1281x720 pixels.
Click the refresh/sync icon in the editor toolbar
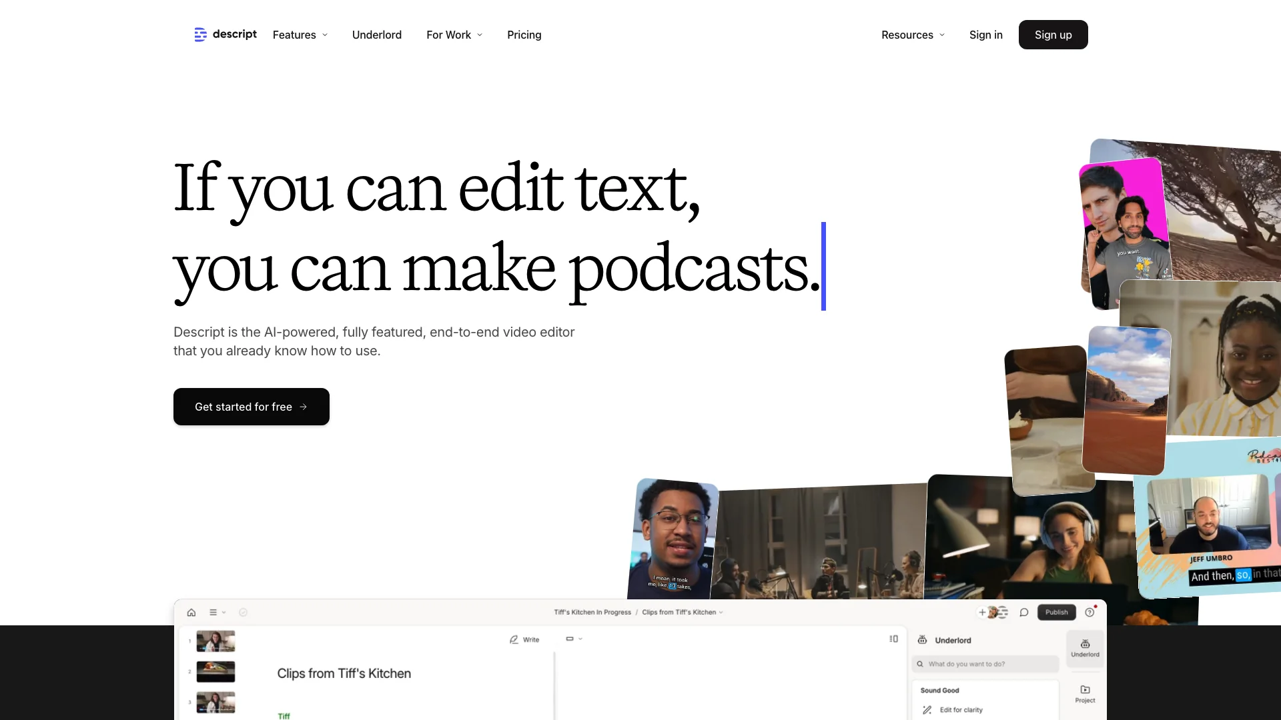pyautogui.click(x=244, y=612)
